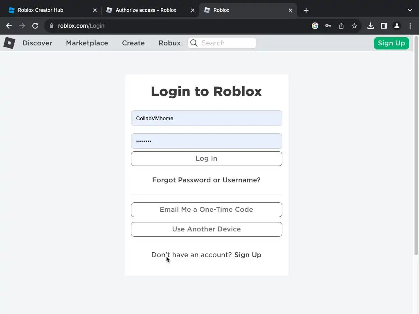Go back with browser back arrow
Image resolution: width=419 pixels, height=314 pixels.
pos(9,26)
